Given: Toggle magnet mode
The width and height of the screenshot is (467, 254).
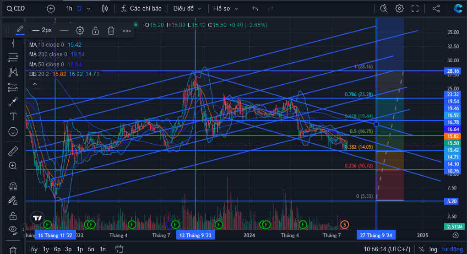Looking at the screenshot, I should [x=13, y=186].
